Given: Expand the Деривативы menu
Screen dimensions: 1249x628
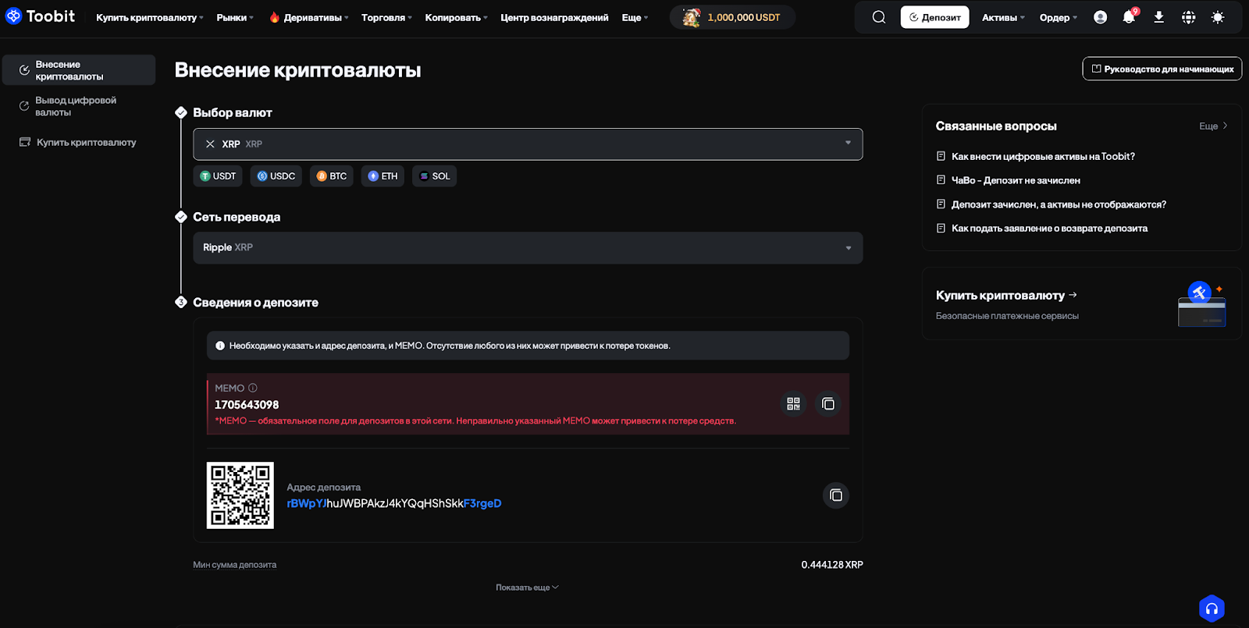Looking at the screenshot, I should (x=308, y=17).
